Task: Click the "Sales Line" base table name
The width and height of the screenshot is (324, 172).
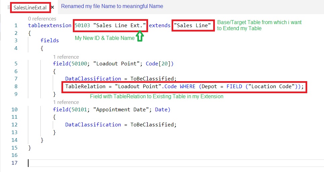Action: 193,25
